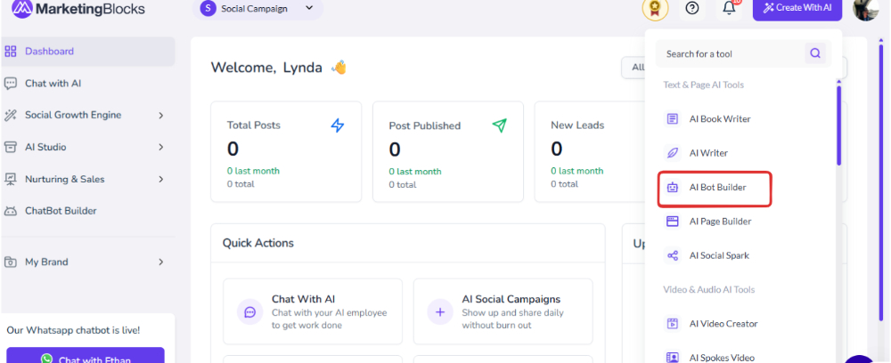Click the AI Book Writer icon
This screenshot has height=363, width=891.
pos(673,118)
